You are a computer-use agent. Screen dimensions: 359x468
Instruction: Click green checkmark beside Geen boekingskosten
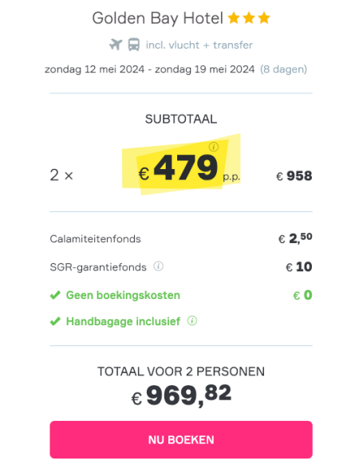point(55,295)
